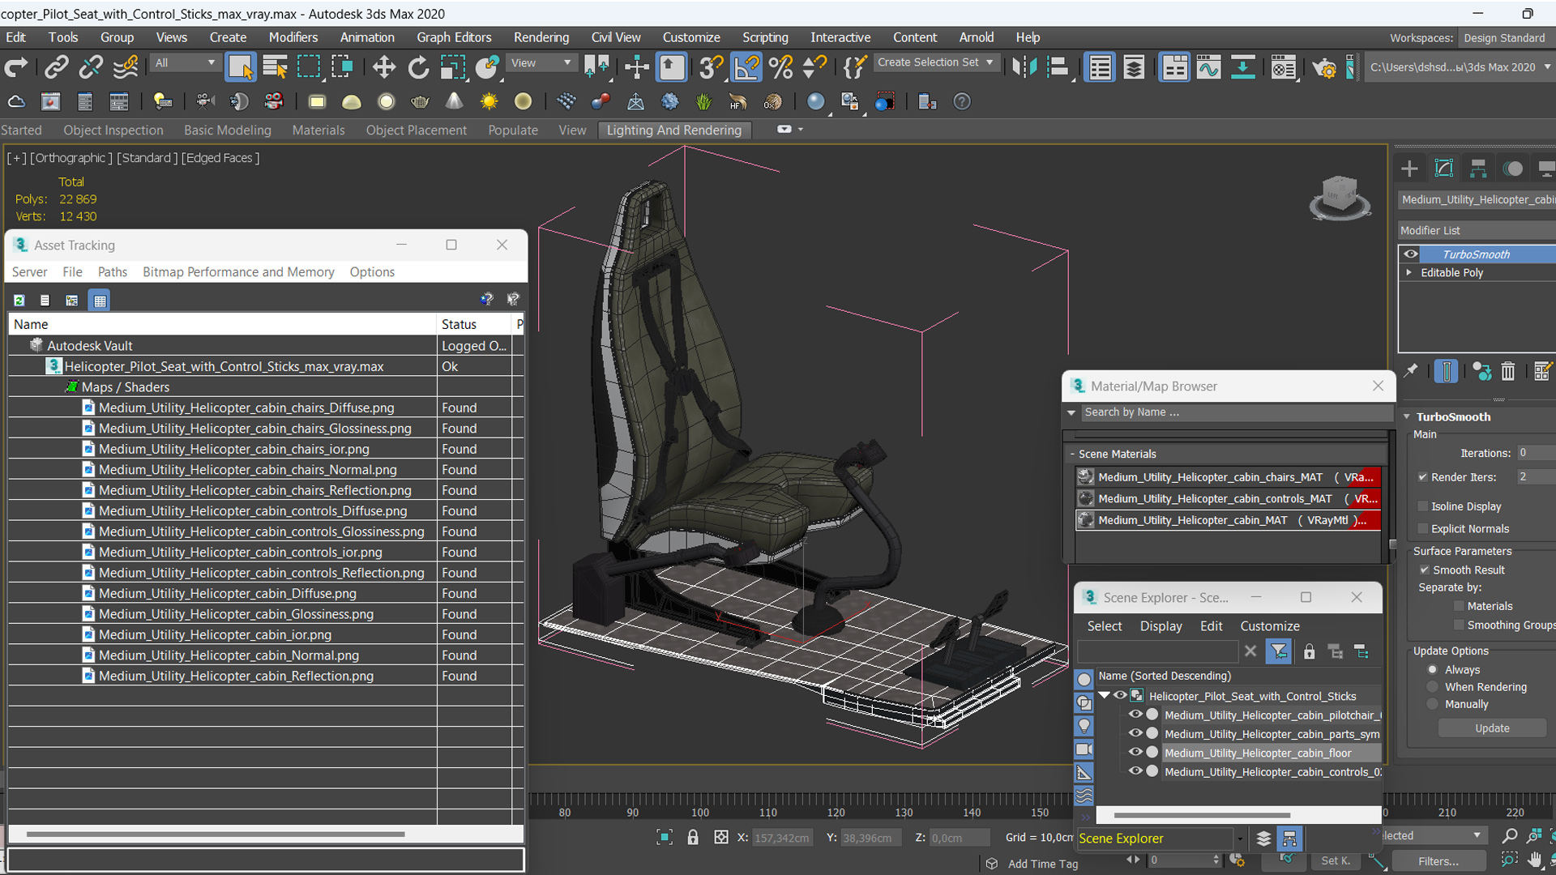Open Select by Name list
1556x875 pixels.
tap(275, 67)
